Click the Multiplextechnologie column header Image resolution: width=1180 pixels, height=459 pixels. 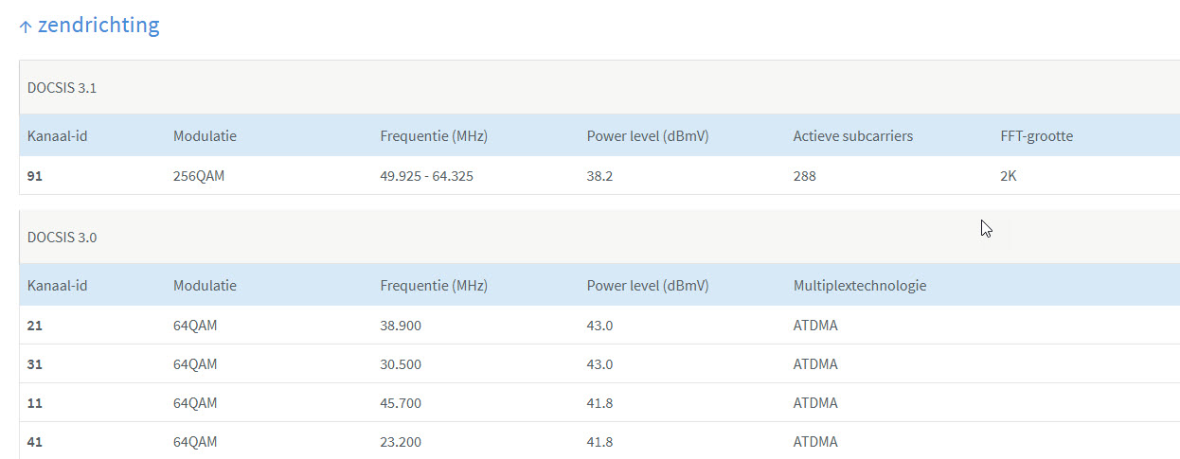click(x=859, y=285)
